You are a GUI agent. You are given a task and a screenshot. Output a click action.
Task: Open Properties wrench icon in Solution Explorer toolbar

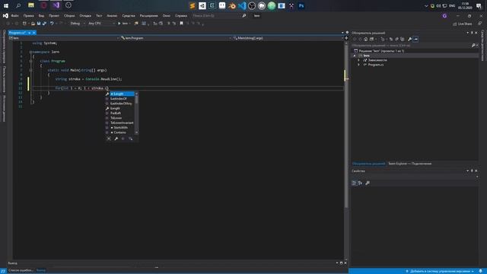(409, 39)
